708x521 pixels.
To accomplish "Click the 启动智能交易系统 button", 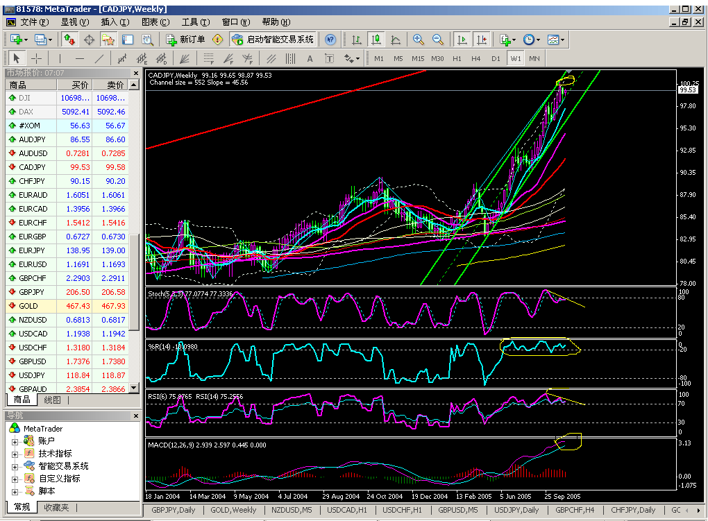I will click(x=273, y=40).
